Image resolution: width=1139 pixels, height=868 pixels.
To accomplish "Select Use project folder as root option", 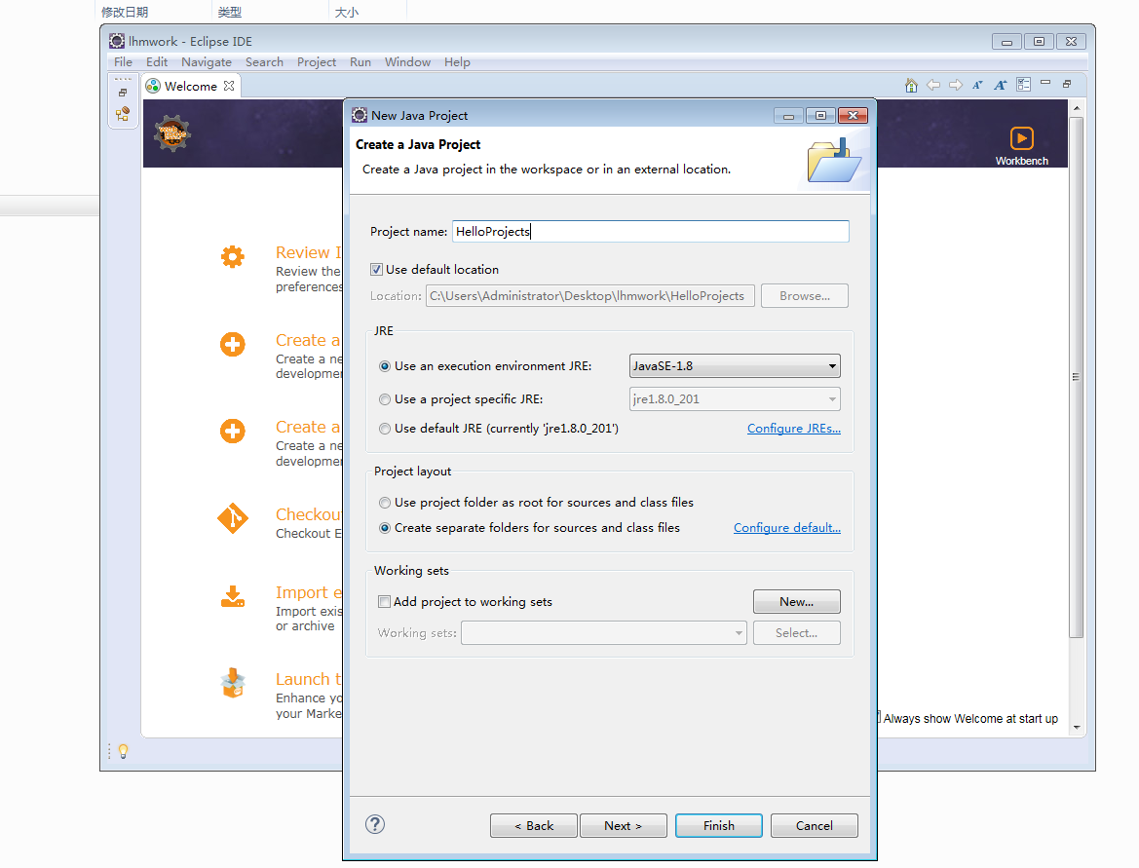I will point(385,503).
